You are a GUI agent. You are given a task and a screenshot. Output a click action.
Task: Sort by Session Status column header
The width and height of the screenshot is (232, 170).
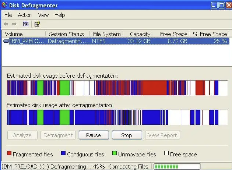click(67, 34)
